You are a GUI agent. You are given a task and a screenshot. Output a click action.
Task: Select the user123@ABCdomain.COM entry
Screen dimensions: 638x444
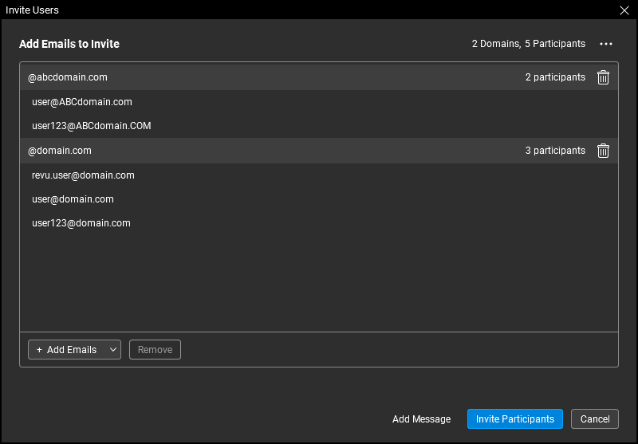point(91,126)
